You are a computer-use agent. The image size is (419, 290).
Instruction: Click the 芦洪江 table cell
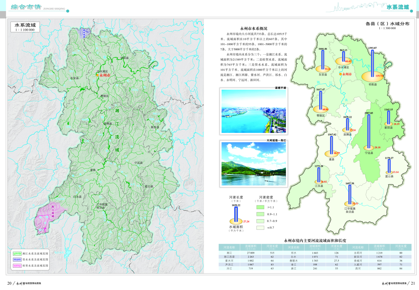click(x=229, y=265)
